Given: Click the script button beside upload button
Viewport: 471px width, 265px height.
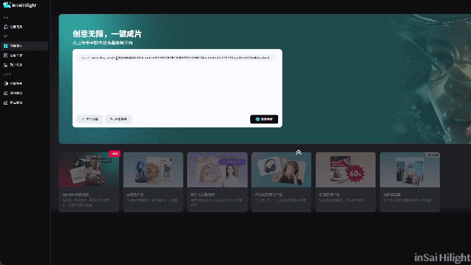Looking at the screenshot, I should 118,119.
